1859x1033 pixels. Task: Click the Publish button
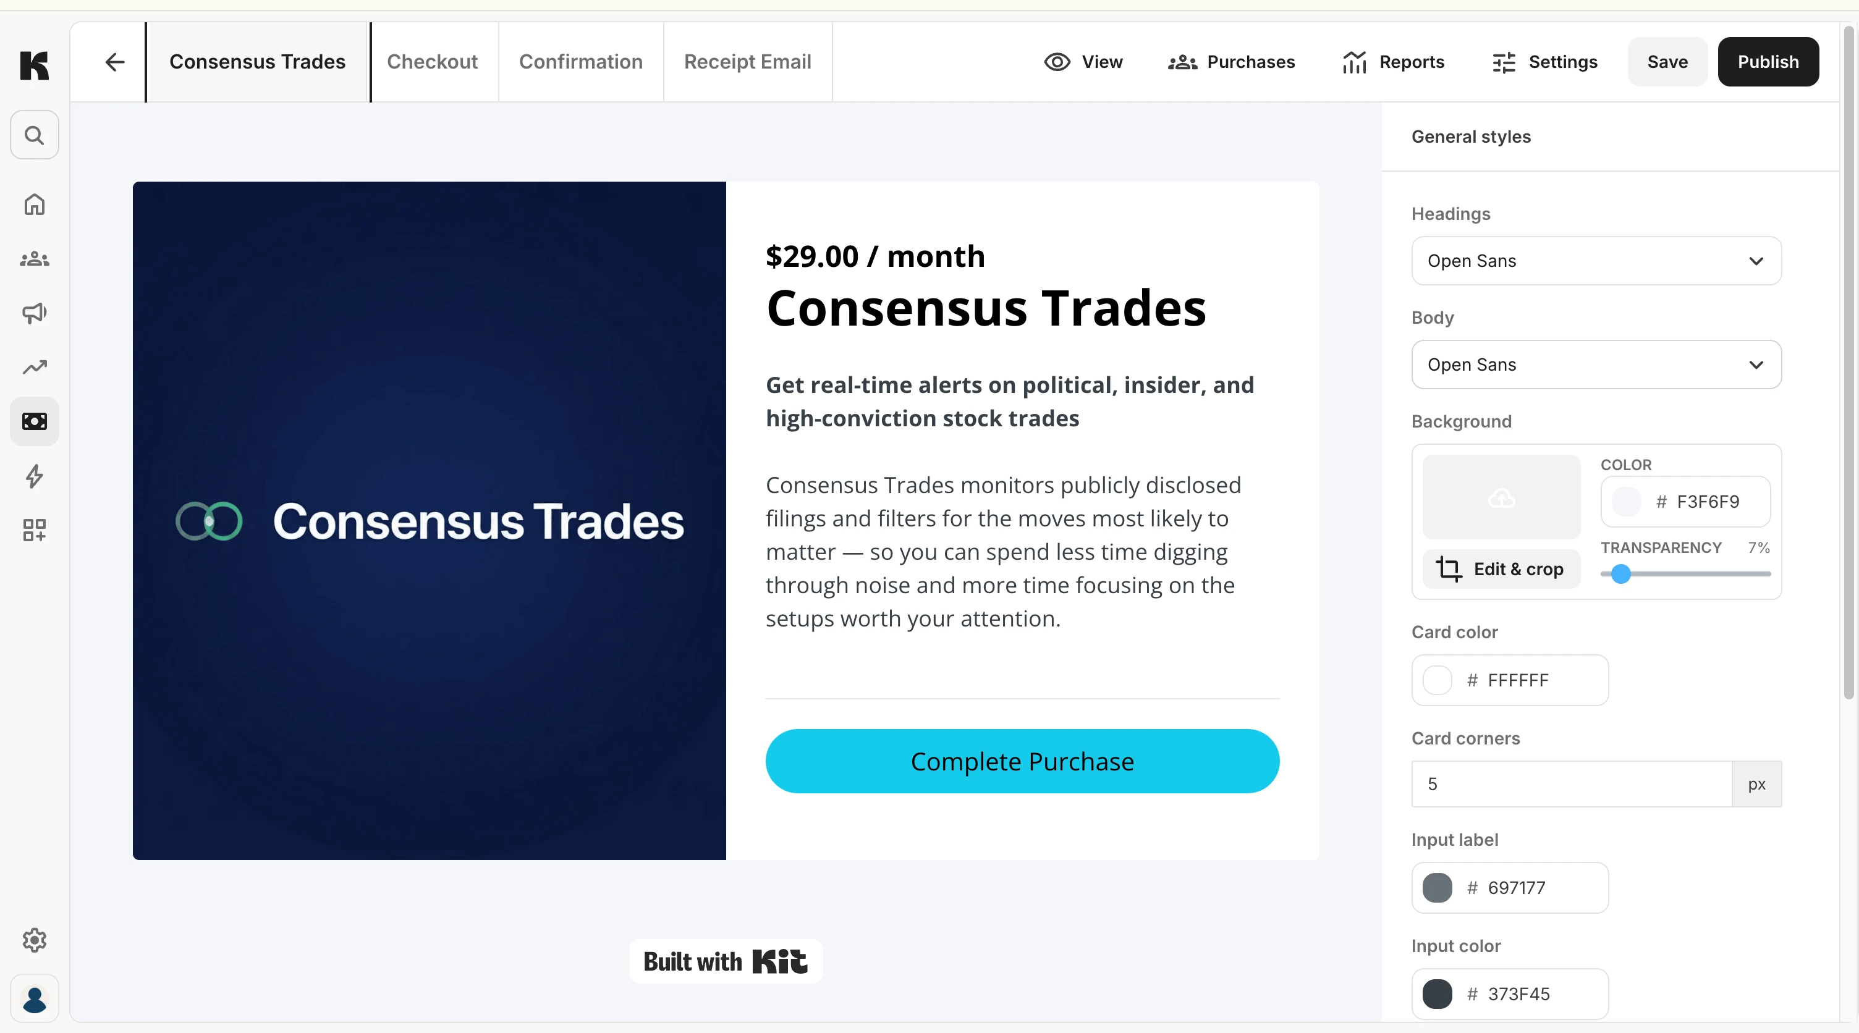pos(1768,62)
